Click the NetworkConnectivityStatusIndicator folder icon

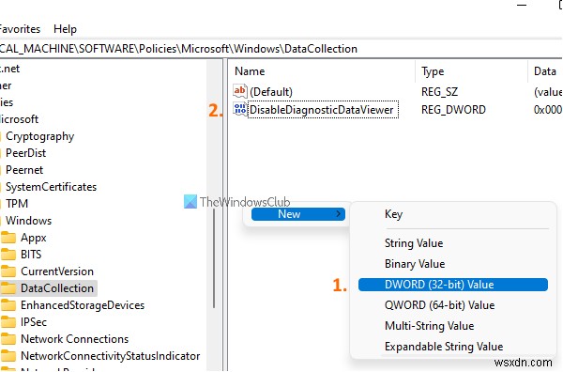pyautogui.click(x=8, y=356)
